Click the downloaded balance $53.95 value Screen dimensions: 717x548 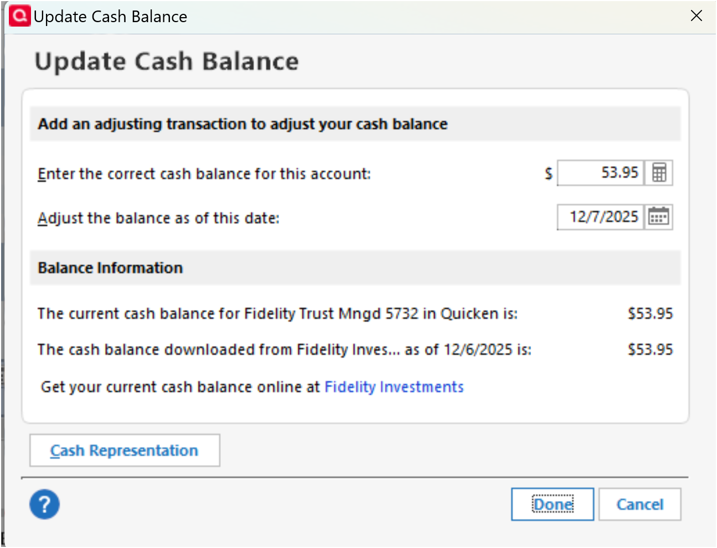[650, 349]
